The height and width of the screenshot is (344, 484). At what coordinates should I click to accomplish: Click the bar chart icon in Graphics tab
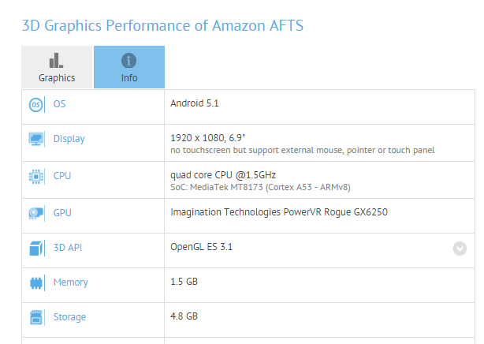pyautogui.click(x=56, y=60)
